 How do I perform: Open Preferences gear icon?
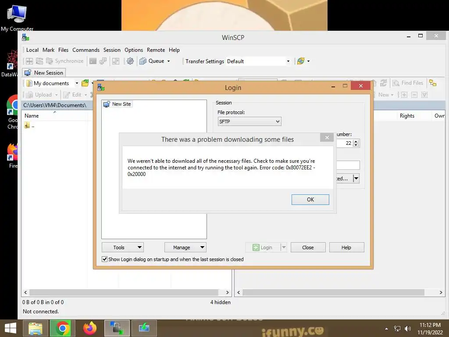(x=130, y=61)
